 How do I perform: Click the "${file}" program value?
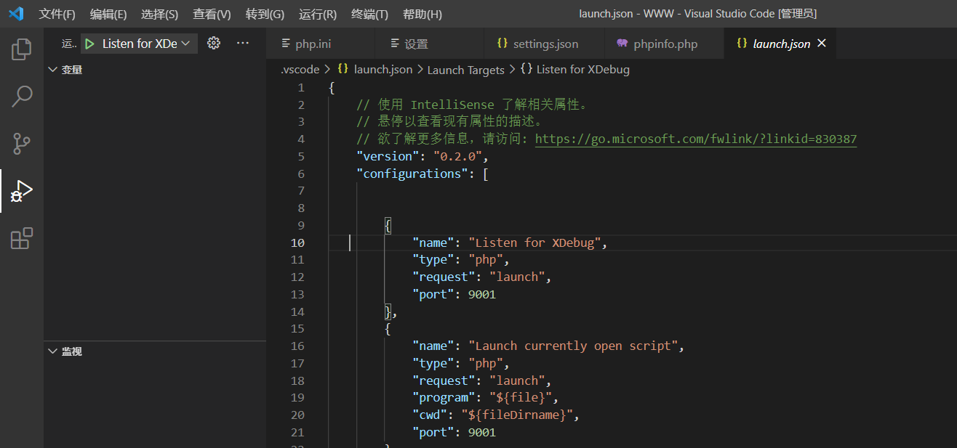[x=519, y=398]
